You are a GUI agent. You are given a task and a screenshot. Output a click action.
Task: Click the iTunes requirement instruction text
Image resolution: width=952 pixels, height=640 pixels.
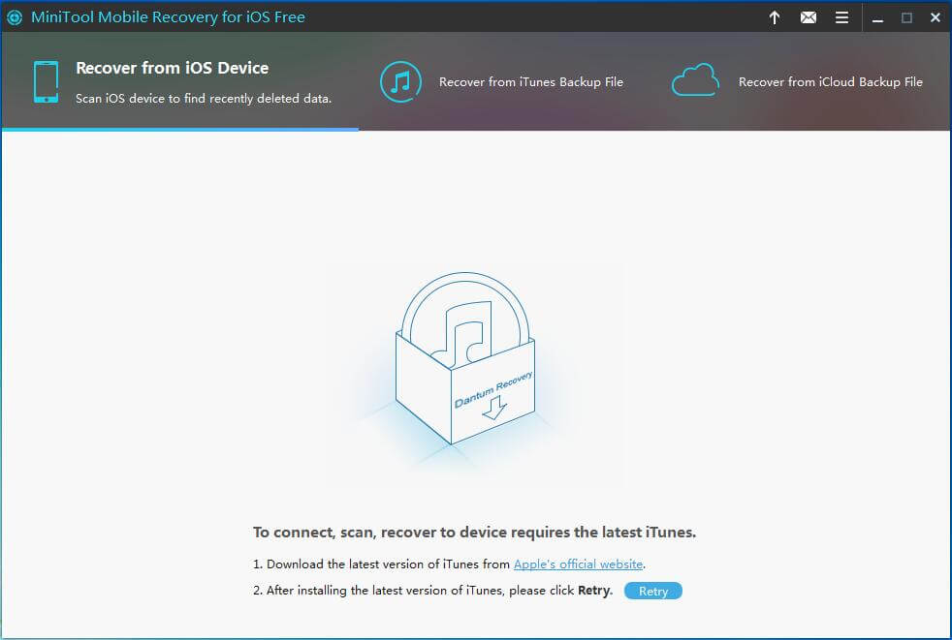pos(475,532)
